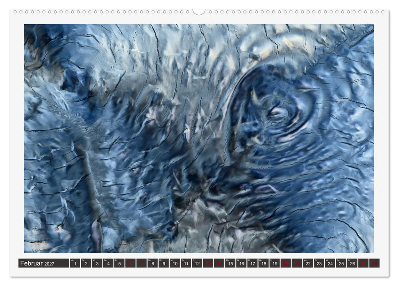Select day 15 Monday cell
The height and width of the screenshot is (286, 398).
[230, 263]
